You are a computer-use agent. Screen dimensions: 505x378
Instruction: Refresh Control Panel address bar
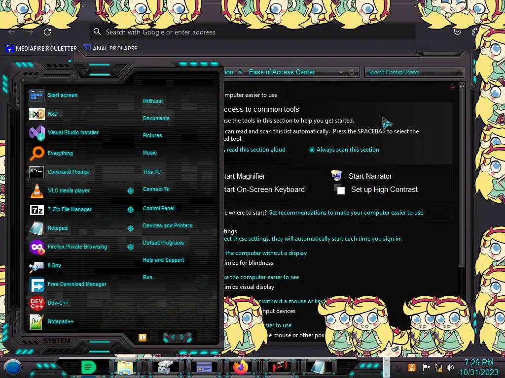pos(352,72)
